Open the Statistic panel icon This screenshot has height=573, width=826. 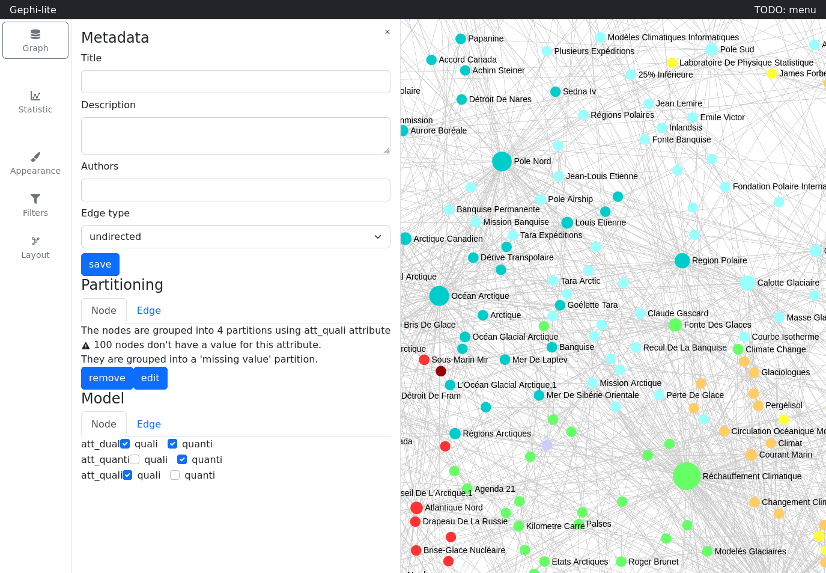point(35,96)
